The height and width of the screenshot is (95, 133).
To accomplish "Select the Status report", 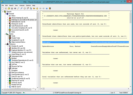I will tap(13, 16).
